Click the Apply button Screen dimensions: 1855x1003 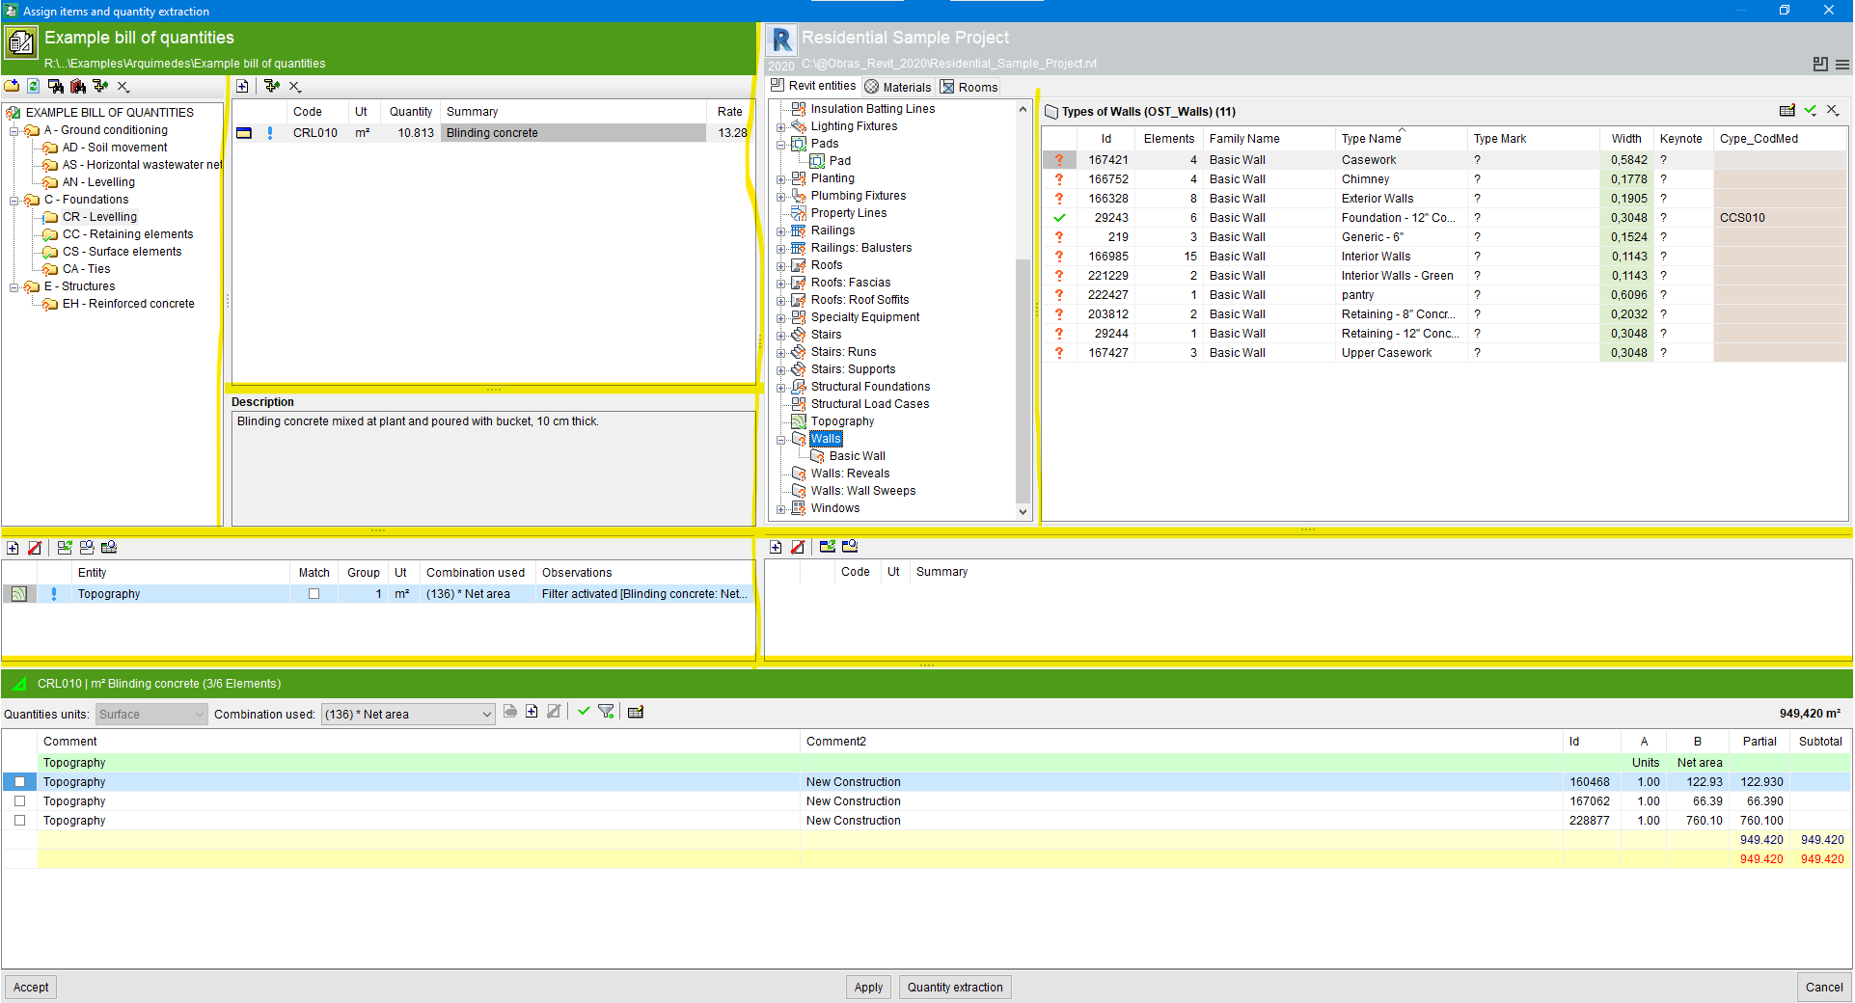868,988
